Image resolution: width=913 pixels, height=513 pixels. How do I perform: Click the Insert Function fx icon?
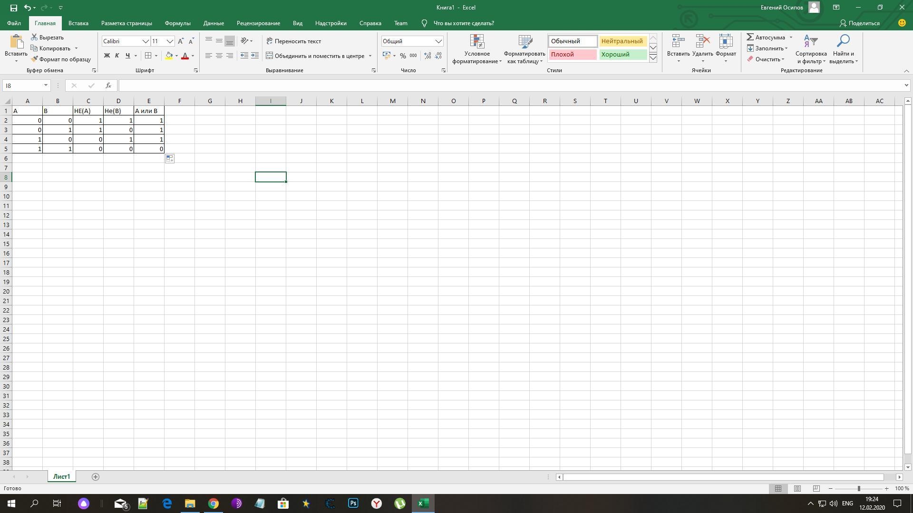pos(108,85)
